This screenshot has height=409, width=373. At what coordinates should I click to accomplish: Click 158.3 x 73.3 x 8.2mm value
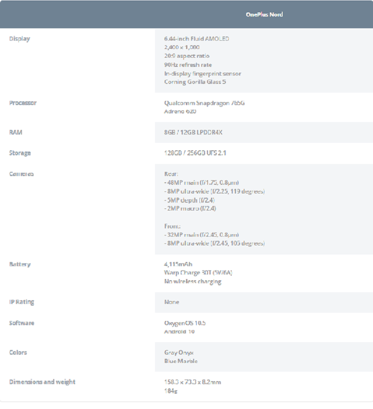click(193, 382)
